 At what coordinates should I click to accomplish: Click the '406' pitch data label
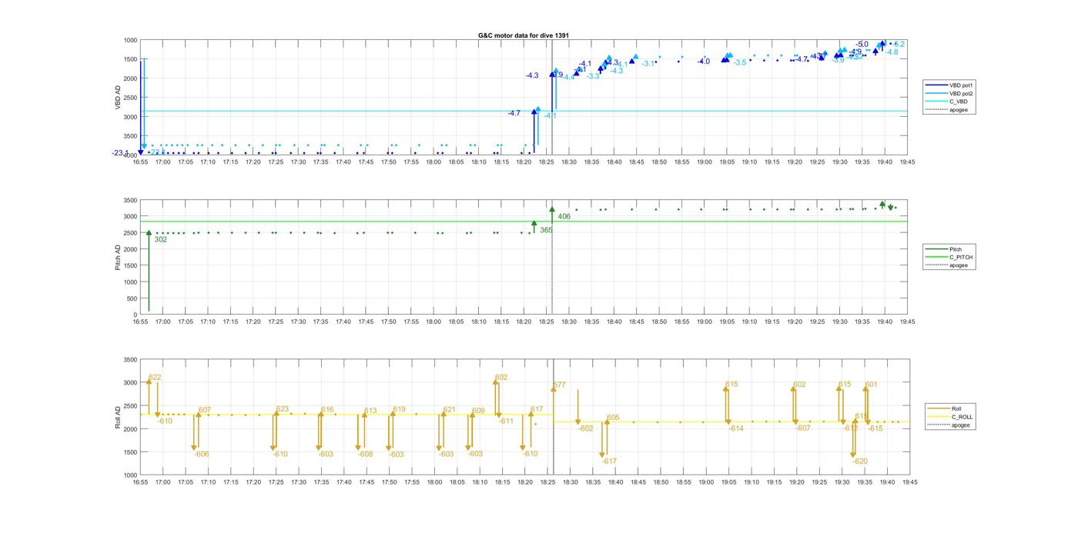click(564, 216)
